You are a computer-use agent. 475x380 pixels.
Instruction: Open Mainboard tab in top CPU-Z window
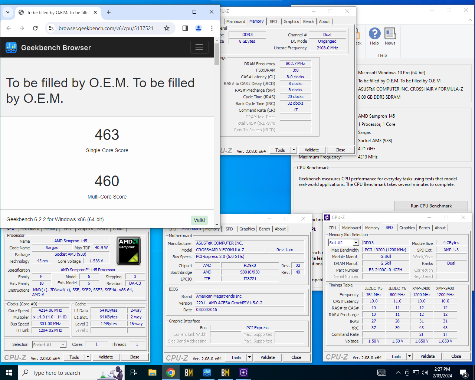click(236, 22)
